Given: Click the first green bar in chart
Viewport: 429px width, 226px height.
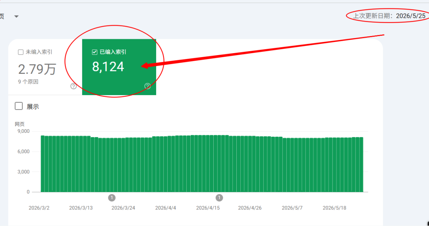Looking at the screenshot, I should pyautogui.click(x=43, y=164).
